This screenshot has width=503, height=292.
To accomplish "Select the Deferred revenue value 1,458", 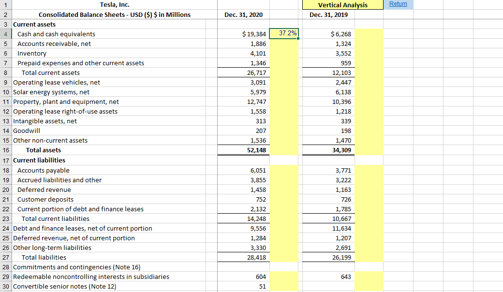I will click(x=243, y=190).
